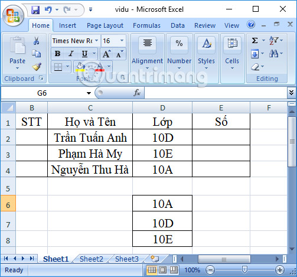
Task: Zoom in with the plus button
Action: click(x=280, y=270)
